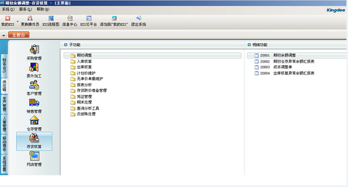The image size is (348, 187).
Task: Select 期末处理 folder item
Action: [x=81, y=102]
